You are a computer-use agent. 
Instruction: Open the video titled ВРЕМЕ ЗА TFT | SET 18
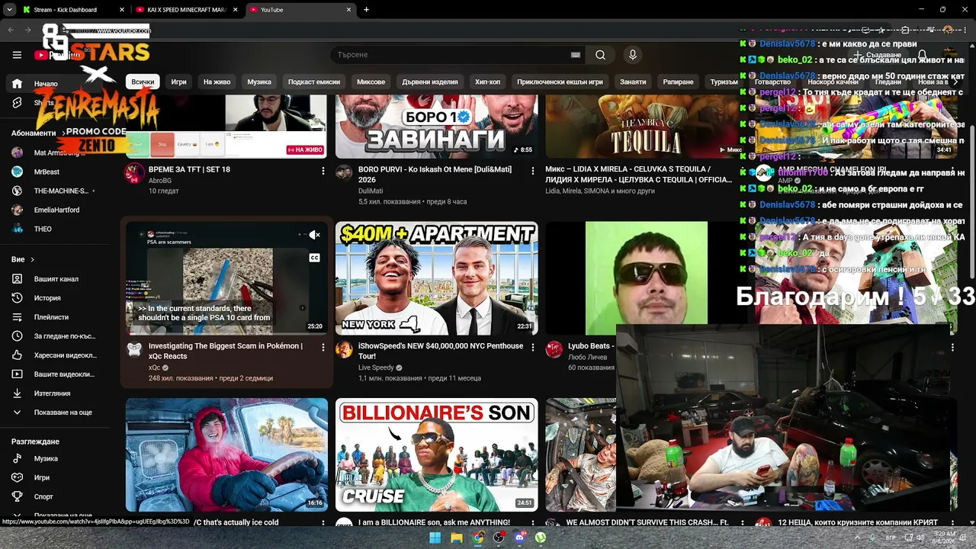pos(189,169)
